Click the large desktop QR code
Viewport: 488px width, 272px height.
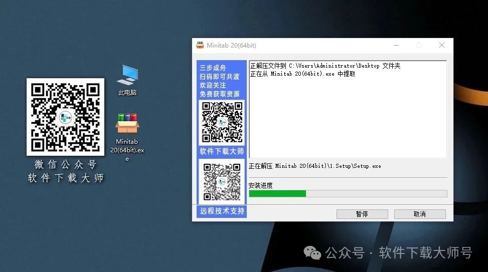coord(65,117)
